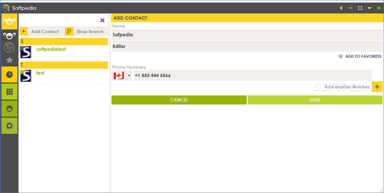Viewport: 384px width, 193px height.
Task: Click the down chevron in the title bar
Action: click(x=369, y=8)
